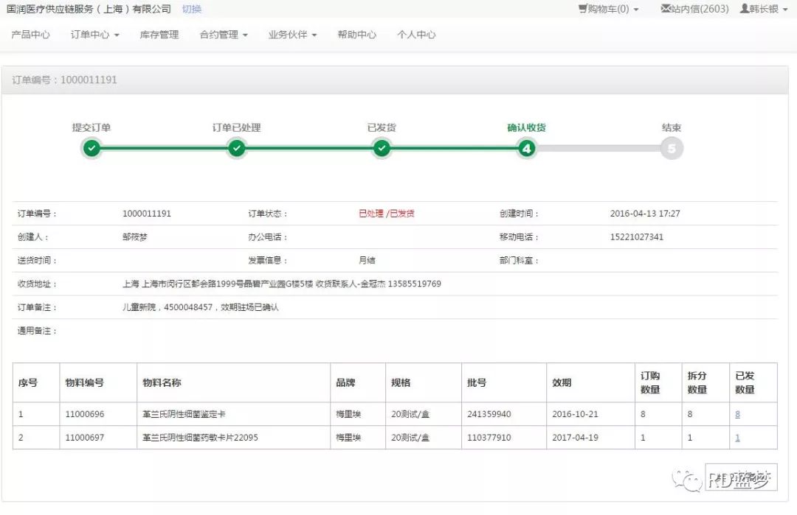The height and width of the screenshot is (515, 797).
Task: Open the 购物车 shopping cart icon
Action: click(583, 9)
